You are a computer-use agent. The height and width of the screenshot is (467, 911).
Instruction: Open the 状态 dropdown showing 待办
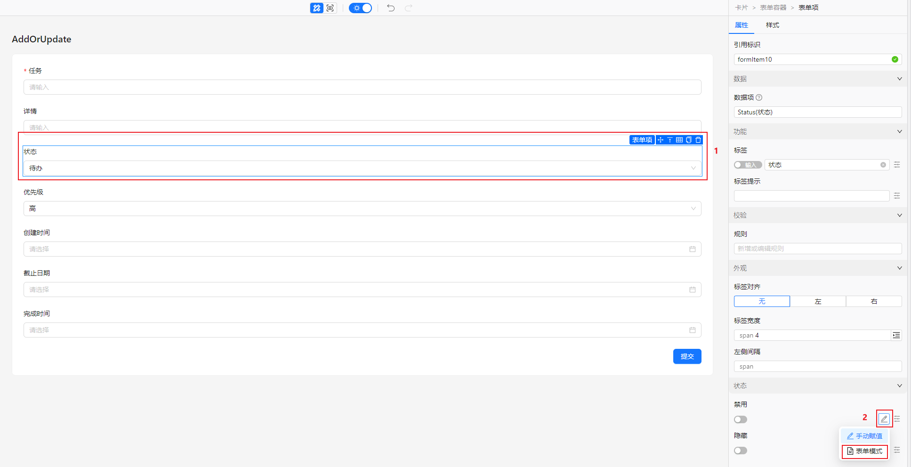[362, 168]
